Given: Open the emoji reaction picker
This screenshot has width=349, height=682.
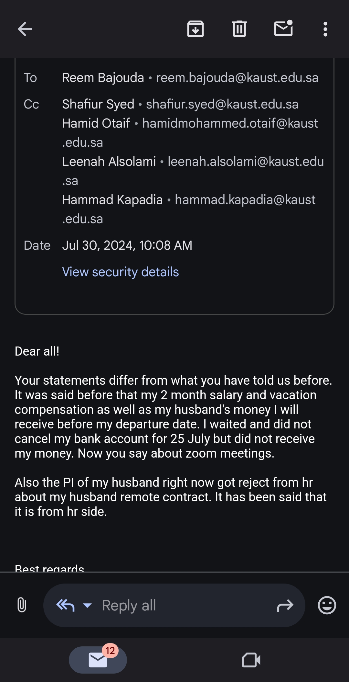Looking at the screenshot, I should (x=327, y=605).
